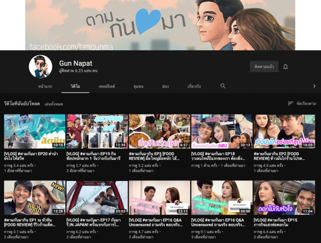The height and width of the screenshot is (243, 321).
Task: Click the channel banner artwork
Action: pyautogui.click(x=160, y=25)
